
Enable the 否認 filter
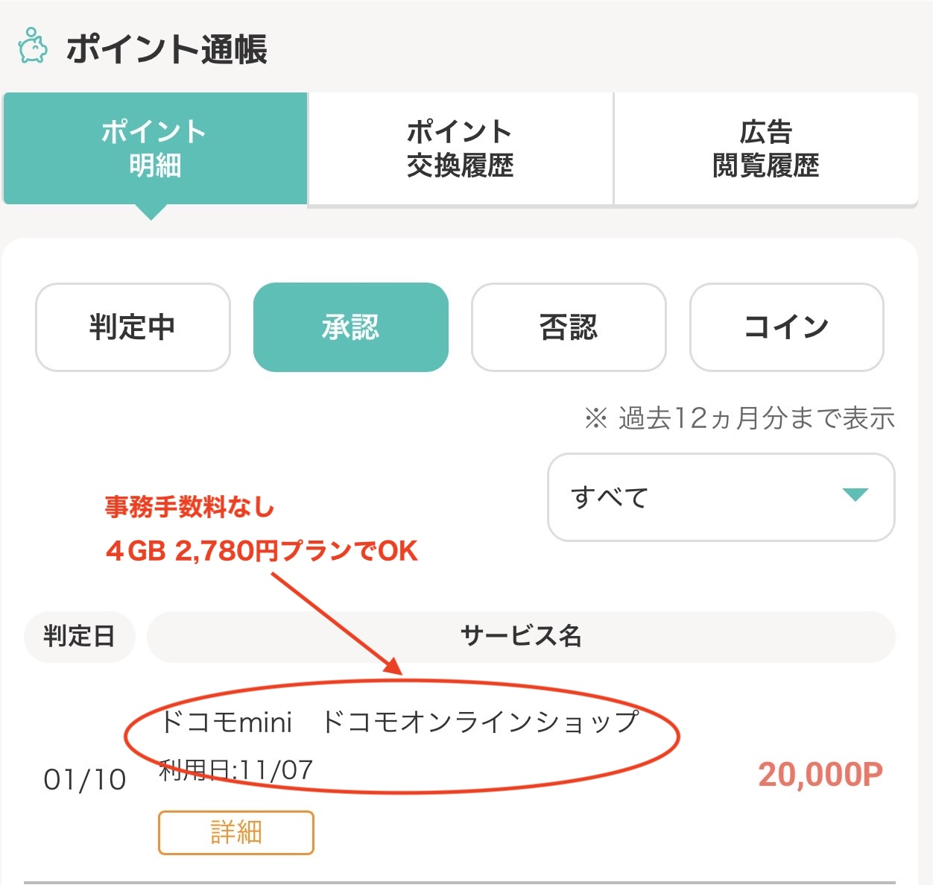pos(569,328)
